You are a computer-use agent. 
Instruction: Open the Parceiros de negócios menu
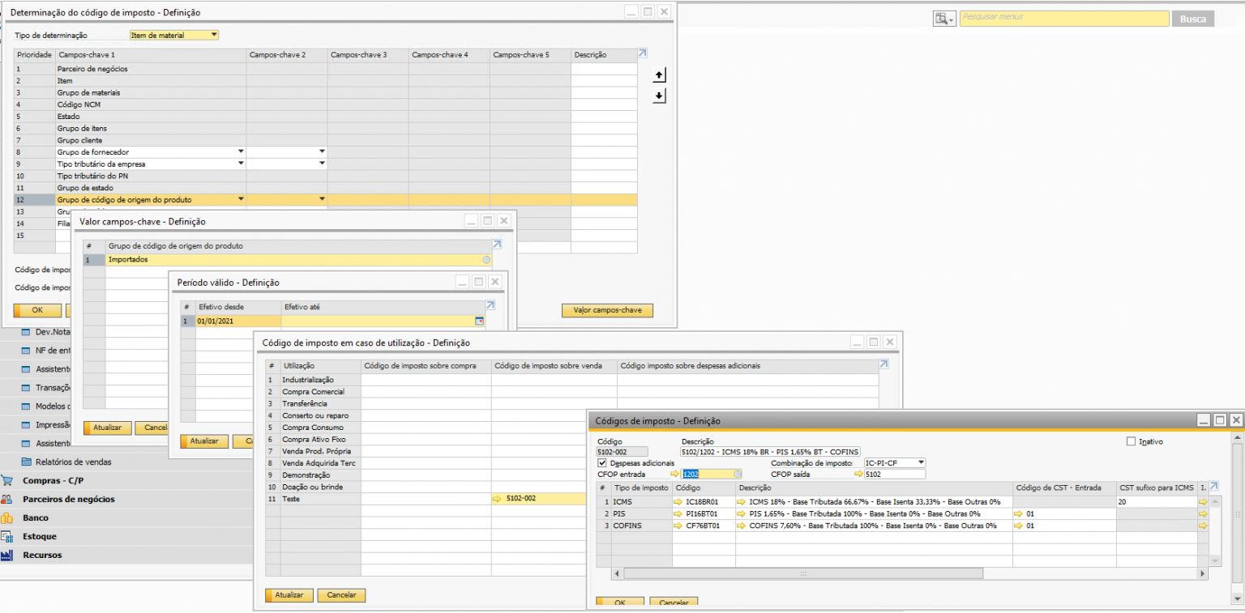click(x=68, y=500)
